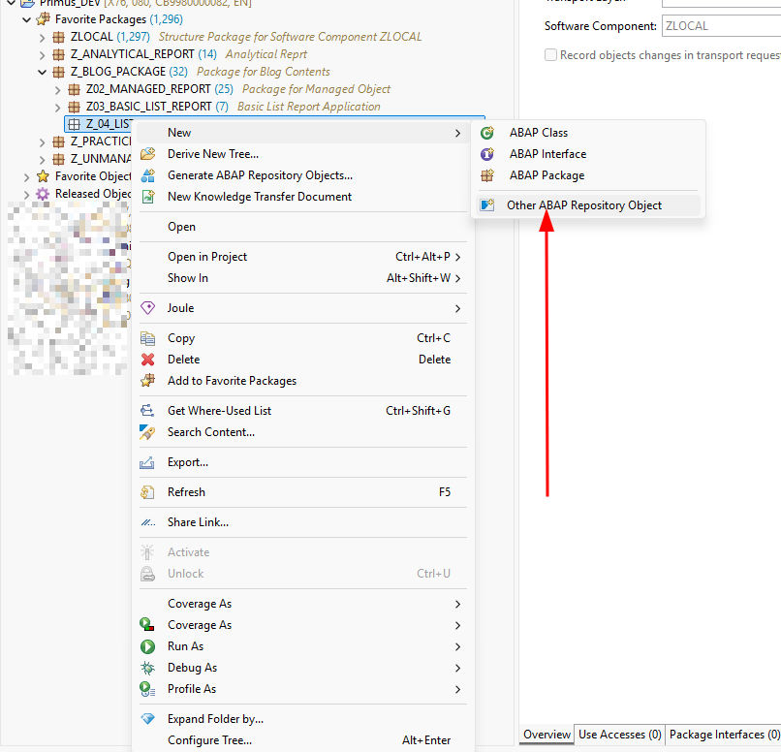Click the Refresh icon
The image size is (781, 752).
(x=148, y=492)
